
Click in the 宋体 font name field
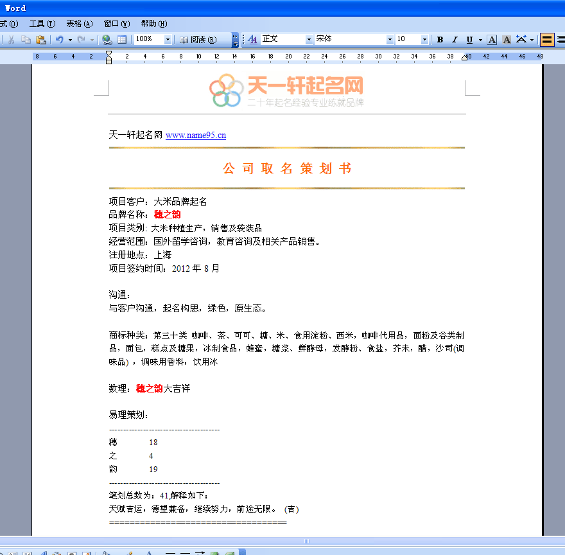tap(351, 39)
